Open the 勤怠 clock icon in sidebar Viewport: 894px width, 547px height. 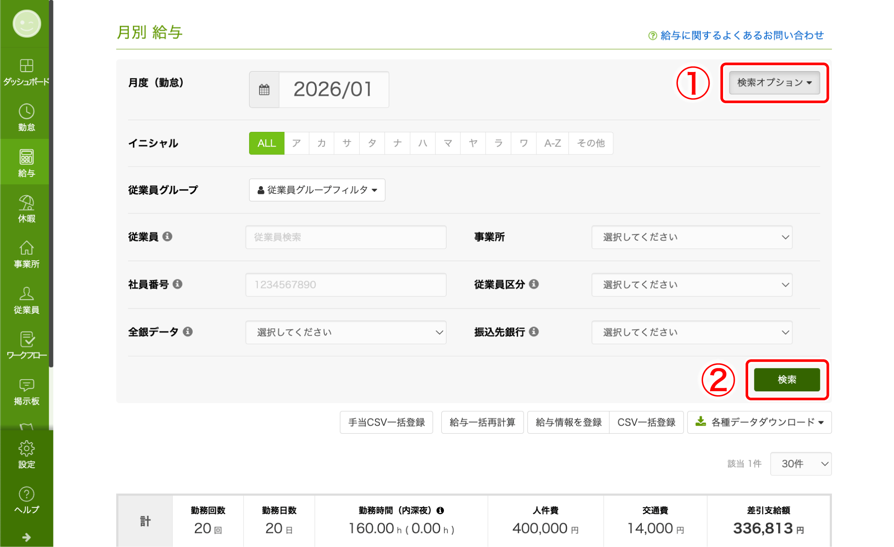tap(26, 111)
